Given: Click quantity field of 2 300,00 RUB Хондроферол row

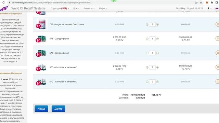Looking at the screenshot, I should click(152, 39).
